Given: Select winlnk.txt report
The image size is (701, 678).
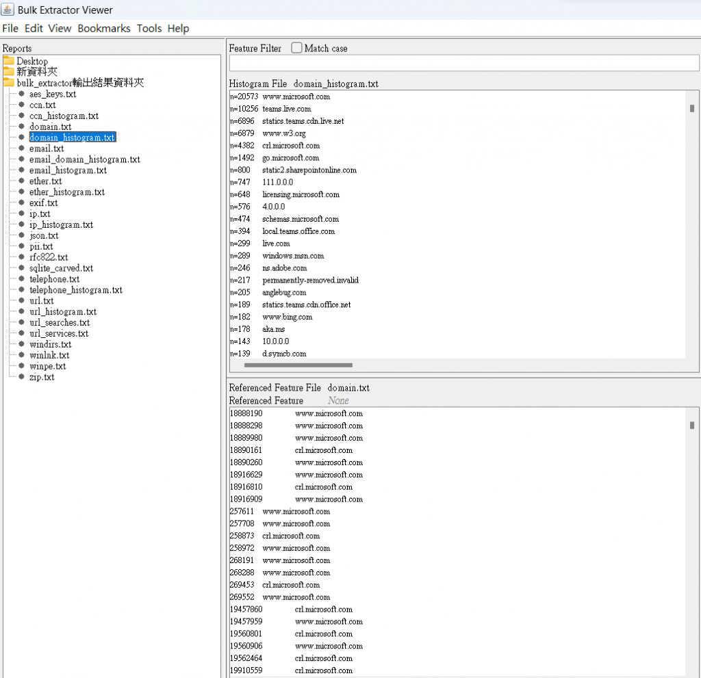Looking at the screenshot, I should click(49, 355).
